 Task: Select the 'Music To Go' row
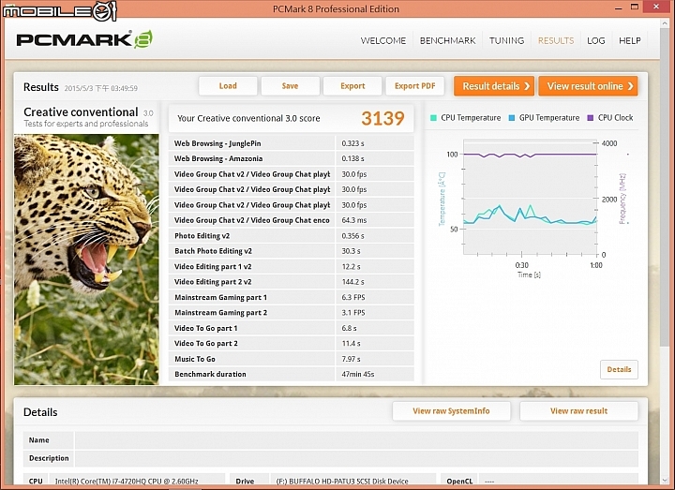pyautogui.click(x=291, y=359)
